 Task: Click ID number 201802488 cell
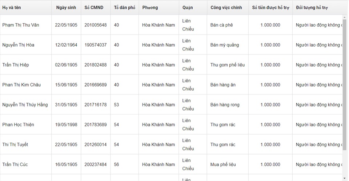click(96, 65)
